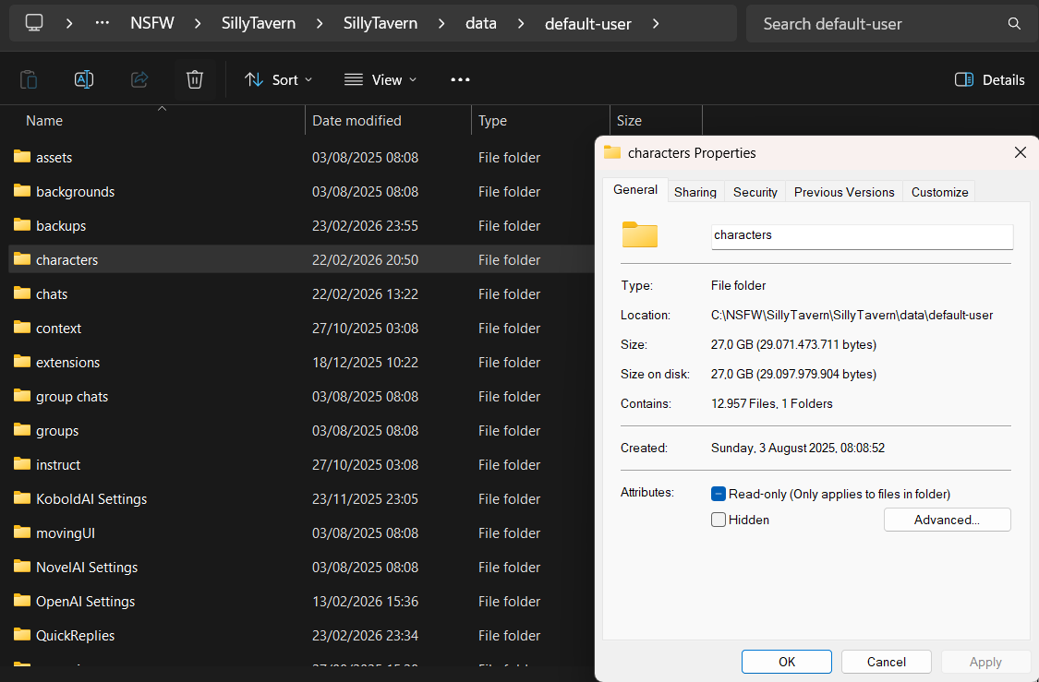The image size is (1039, 682).
Task: Open the Sort dropdown menu
Action: pos(278,79)
